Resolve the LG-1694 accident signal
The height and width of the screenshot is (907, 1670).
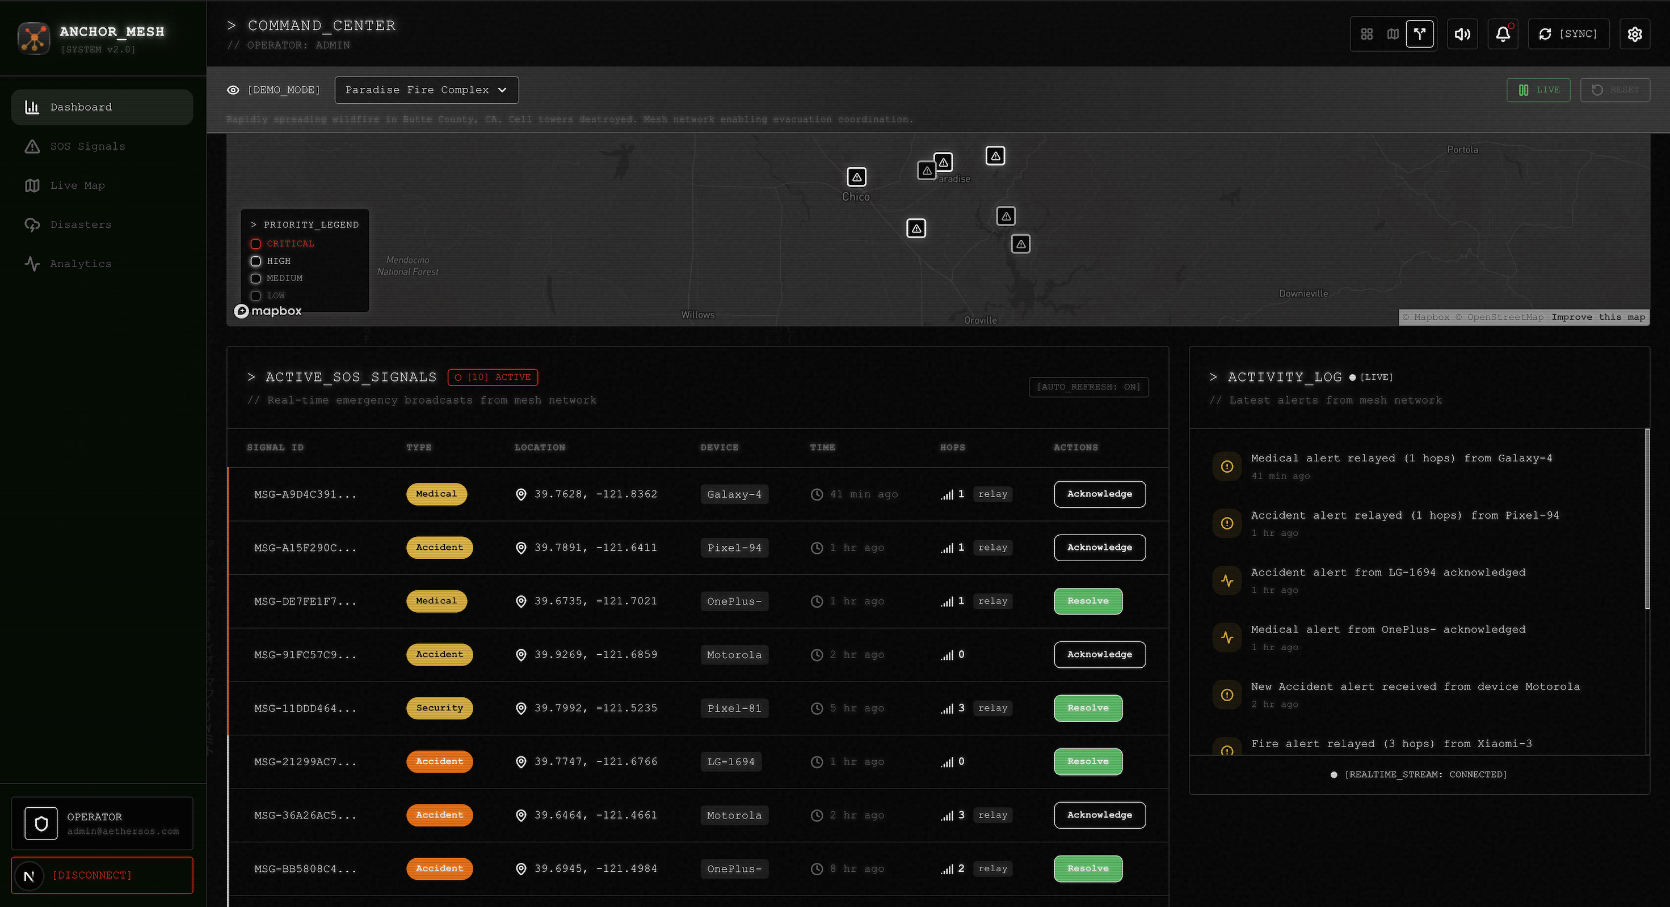(x=1087, y=761)
